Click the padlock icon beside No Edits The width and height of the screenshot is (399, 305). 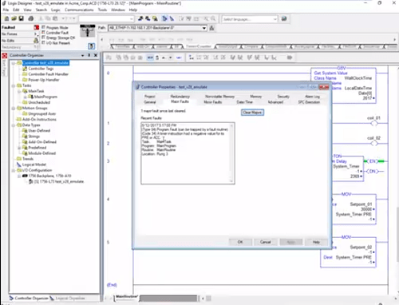pyautogui.click(x=36, y=41)
